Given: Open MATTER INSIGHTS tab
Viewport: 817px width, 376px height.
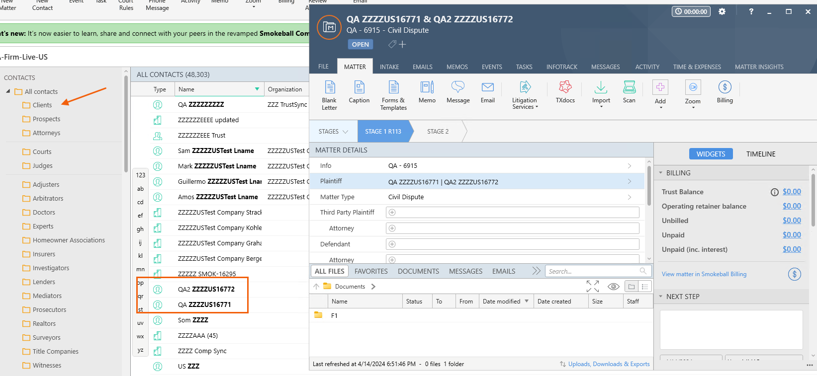Looking at the screenshot, I should click(759, 67).
